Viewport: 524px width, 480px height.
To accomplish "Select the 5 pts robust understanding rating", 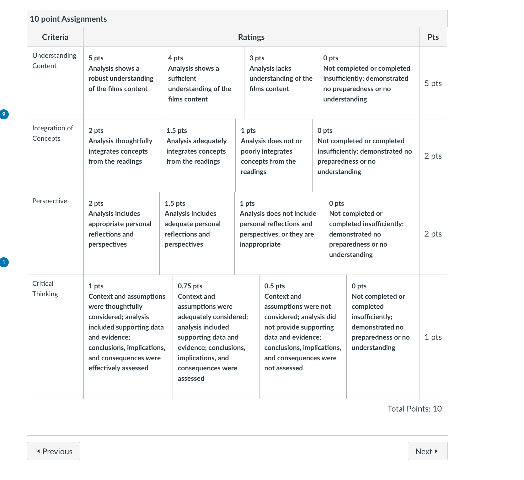I will coord(123,83).
